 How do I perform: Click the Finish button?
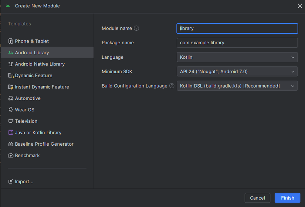[x=288, y=198]
